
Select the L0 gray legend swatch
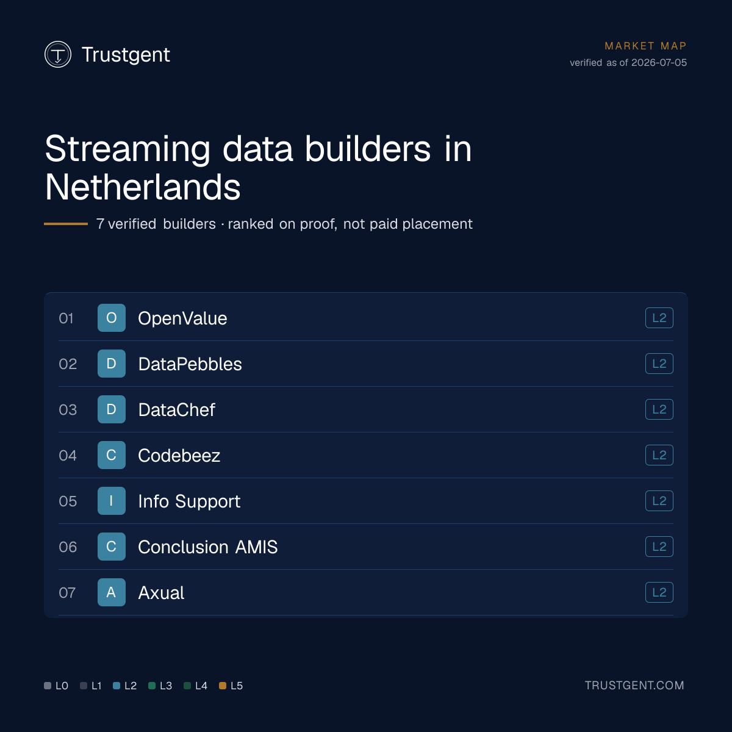click(x=48, y=686)
